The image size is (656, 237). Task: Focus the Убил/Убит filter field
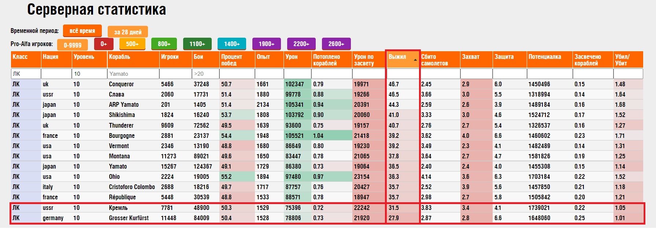click(x=628, y=74)
